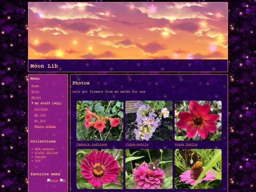This screenshot has width=256, height=192.
Task: Click the sunset clouds banner image
Action: (128, 31)
